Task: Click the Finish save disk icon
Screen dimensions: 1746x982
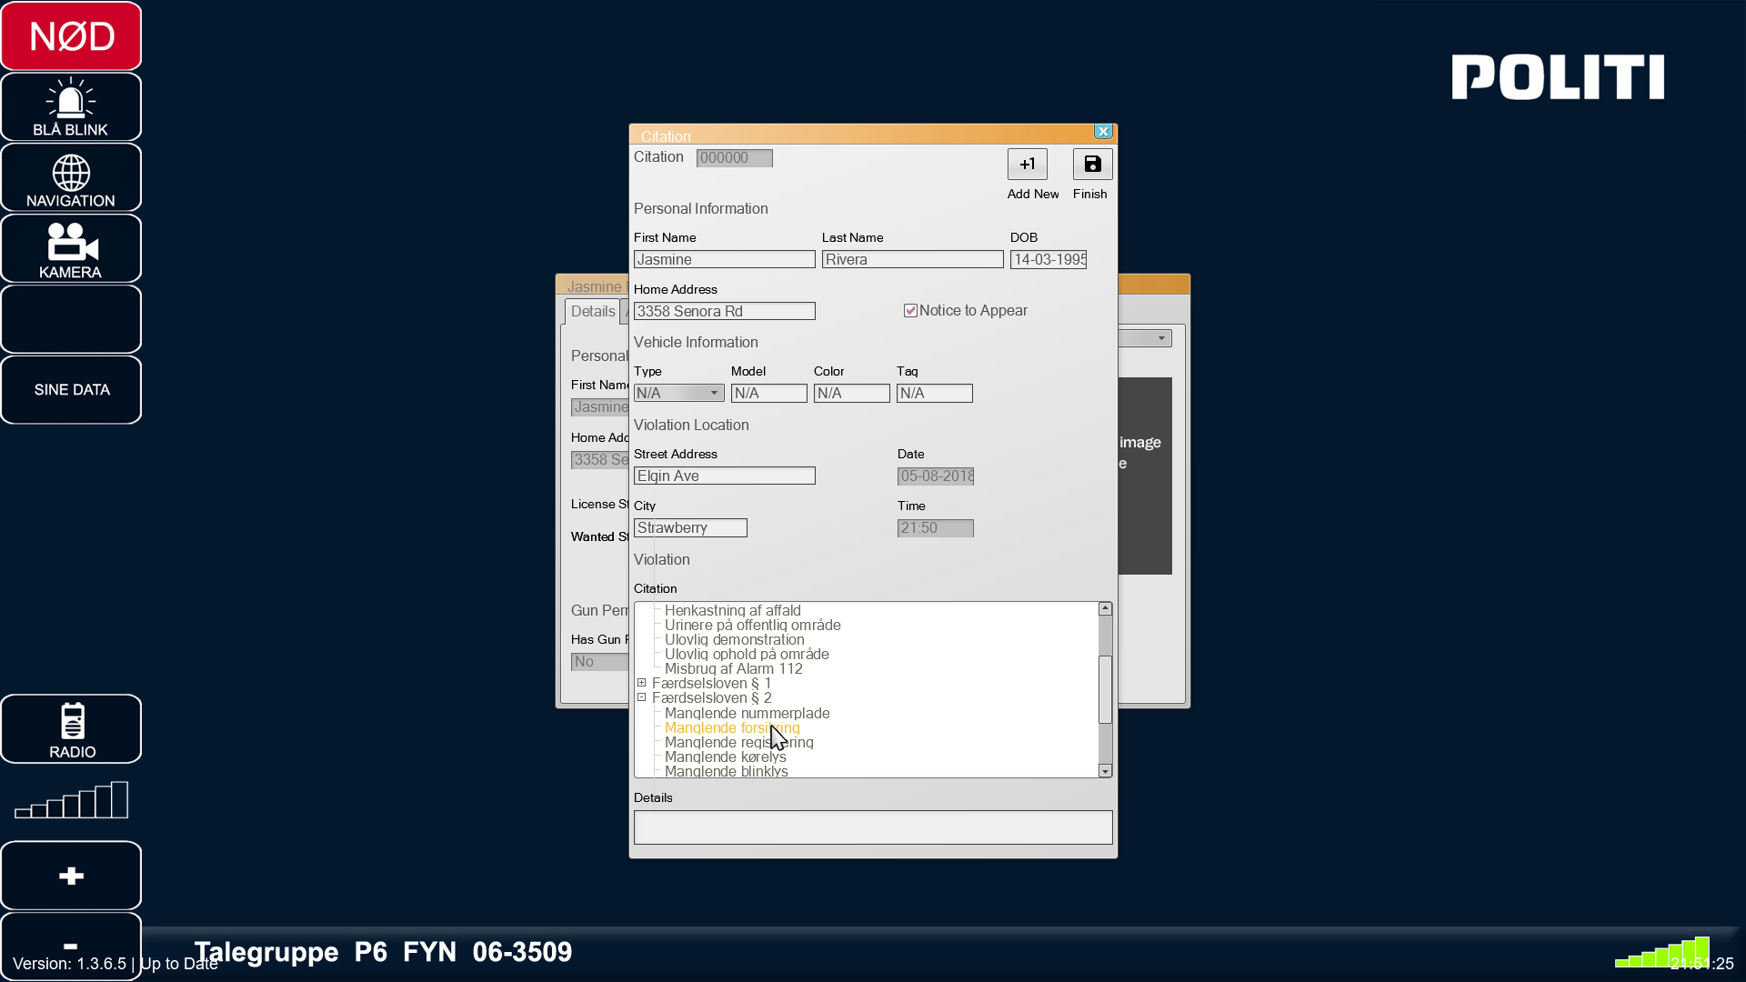Action: tap(1092, 165)
